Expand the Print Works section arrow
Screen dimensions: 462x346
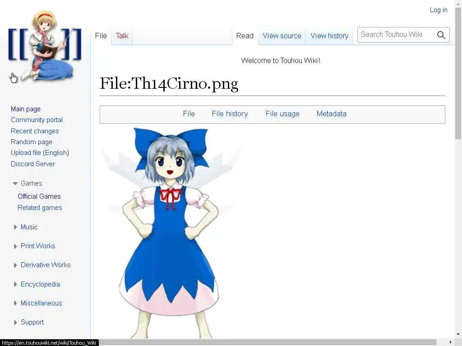pyautogui.click(x=15, y=246)
